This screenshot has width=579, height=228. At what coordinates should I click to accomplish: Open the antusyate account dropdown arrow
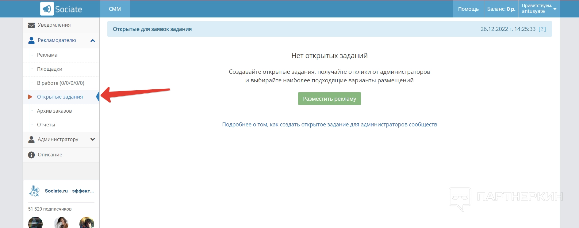[x=555, y=9]
